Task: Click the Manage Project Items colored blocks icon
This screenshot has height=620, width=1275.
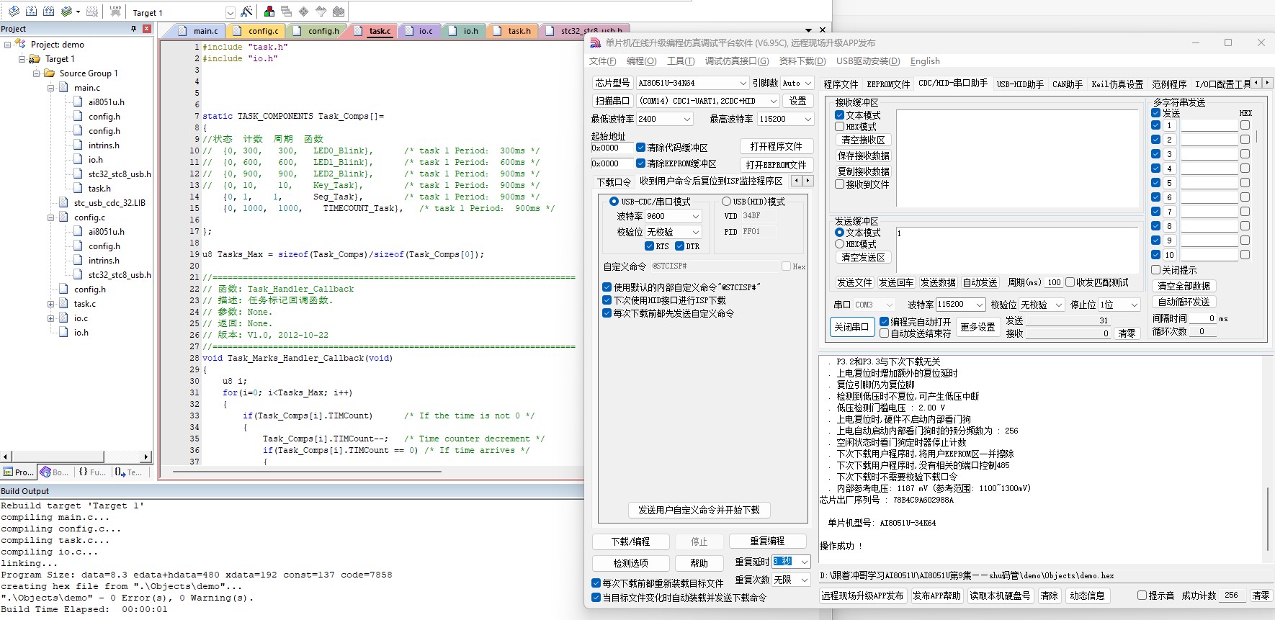Action: coord(269,12)
